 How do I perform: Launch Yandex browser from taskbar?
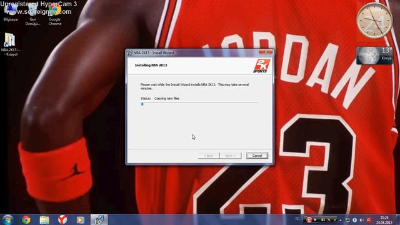pos(62,219)
